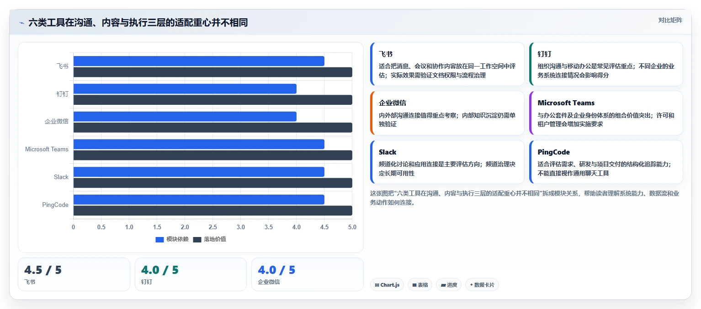
Task: Open the Microsoft Teams description card
Action: point(606,113)
